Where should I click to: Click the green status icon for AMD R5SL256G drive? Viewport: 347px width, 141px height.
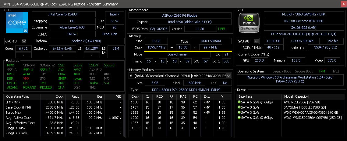[x=239, y=102]
